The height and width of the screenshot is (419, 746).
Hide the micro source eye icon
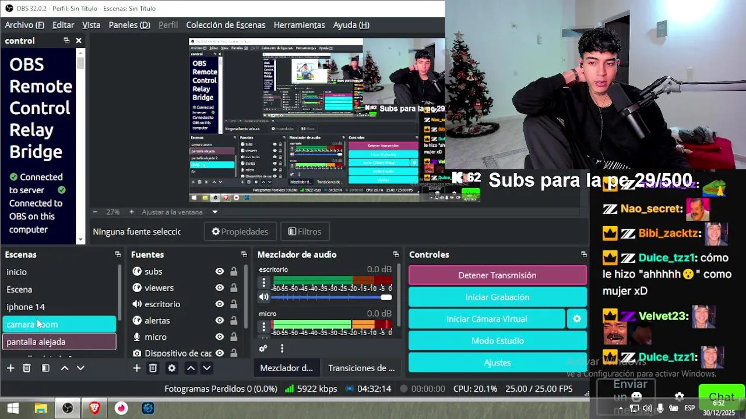point(220,336)
